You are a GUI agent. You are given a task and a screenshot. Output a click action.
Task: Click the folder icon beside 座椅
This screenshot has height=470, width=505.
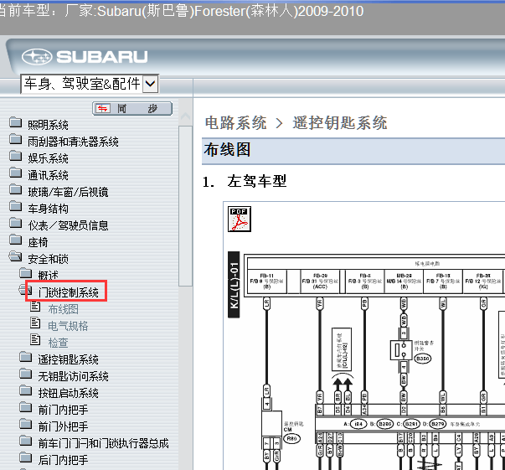15,240
